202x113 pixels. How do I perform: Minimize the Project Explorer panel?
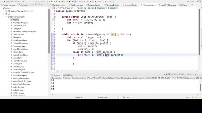46,4
